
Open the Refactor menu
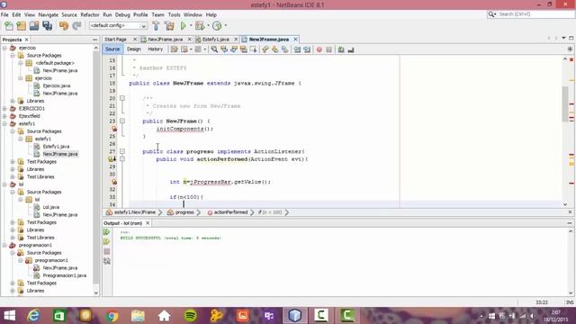(90, 14)
